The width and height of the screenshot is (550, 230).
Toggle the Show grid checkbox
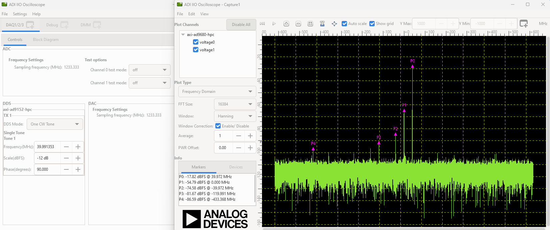coord(372,24)
